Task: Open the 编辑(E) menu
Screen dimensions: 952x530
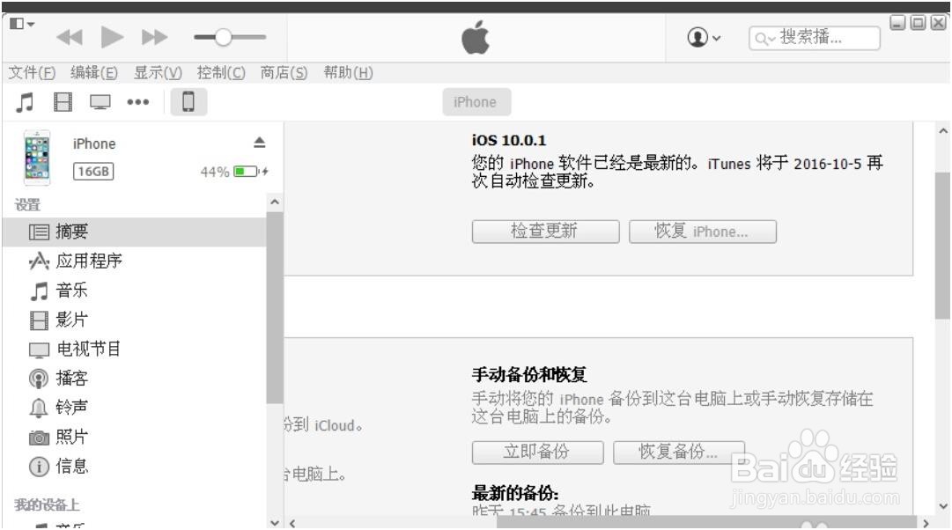Action: click(x=94, y=73)
